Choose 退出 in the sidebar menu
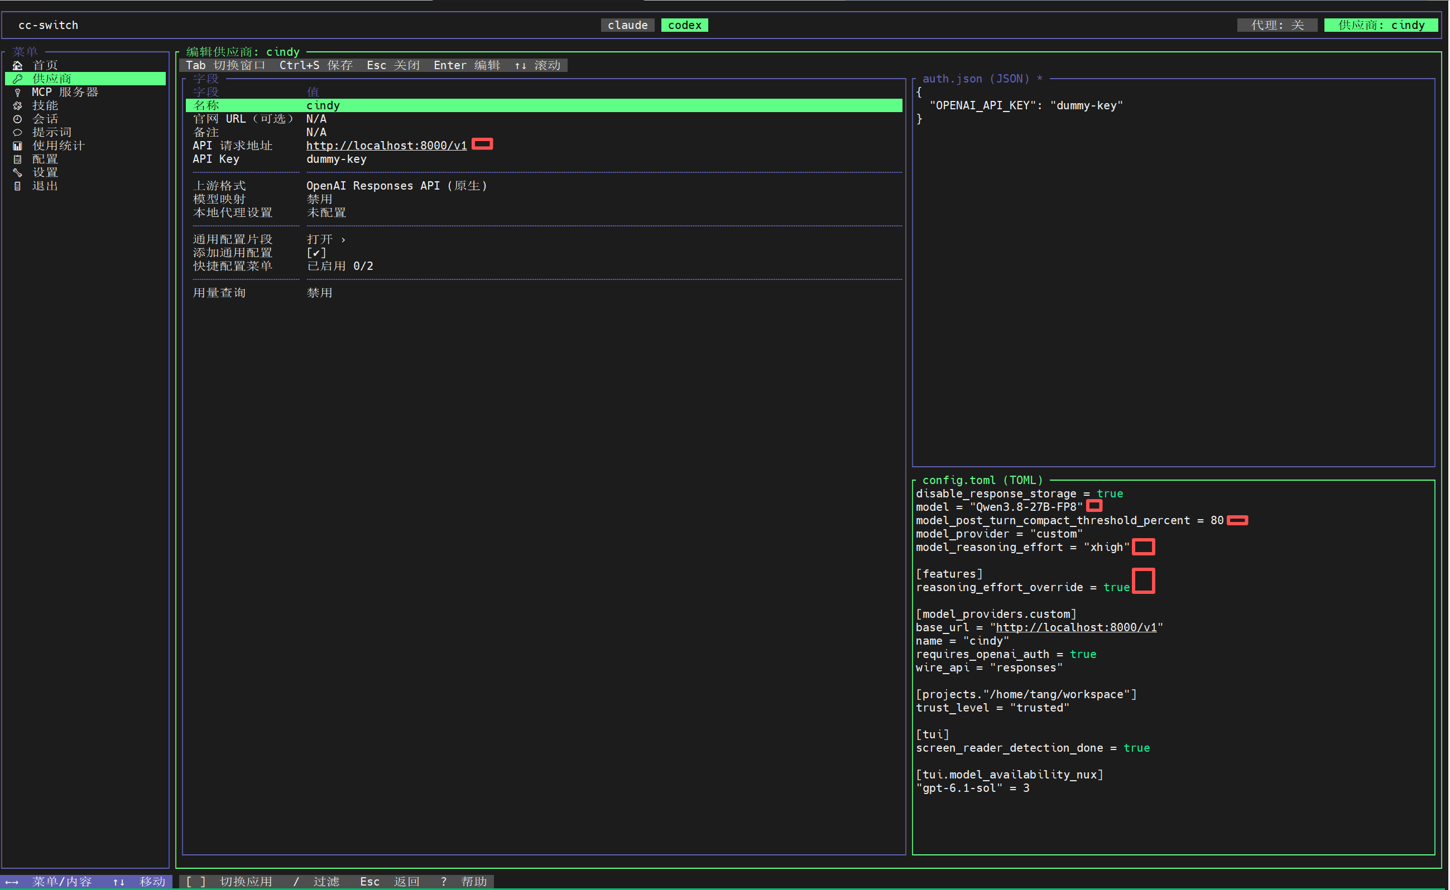The height and width of the screenshot is (890, 1450). (45, 186)
